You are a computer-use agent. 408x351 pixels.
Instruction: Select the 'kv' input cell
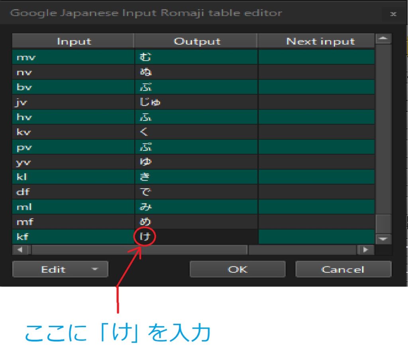(73, 132)
